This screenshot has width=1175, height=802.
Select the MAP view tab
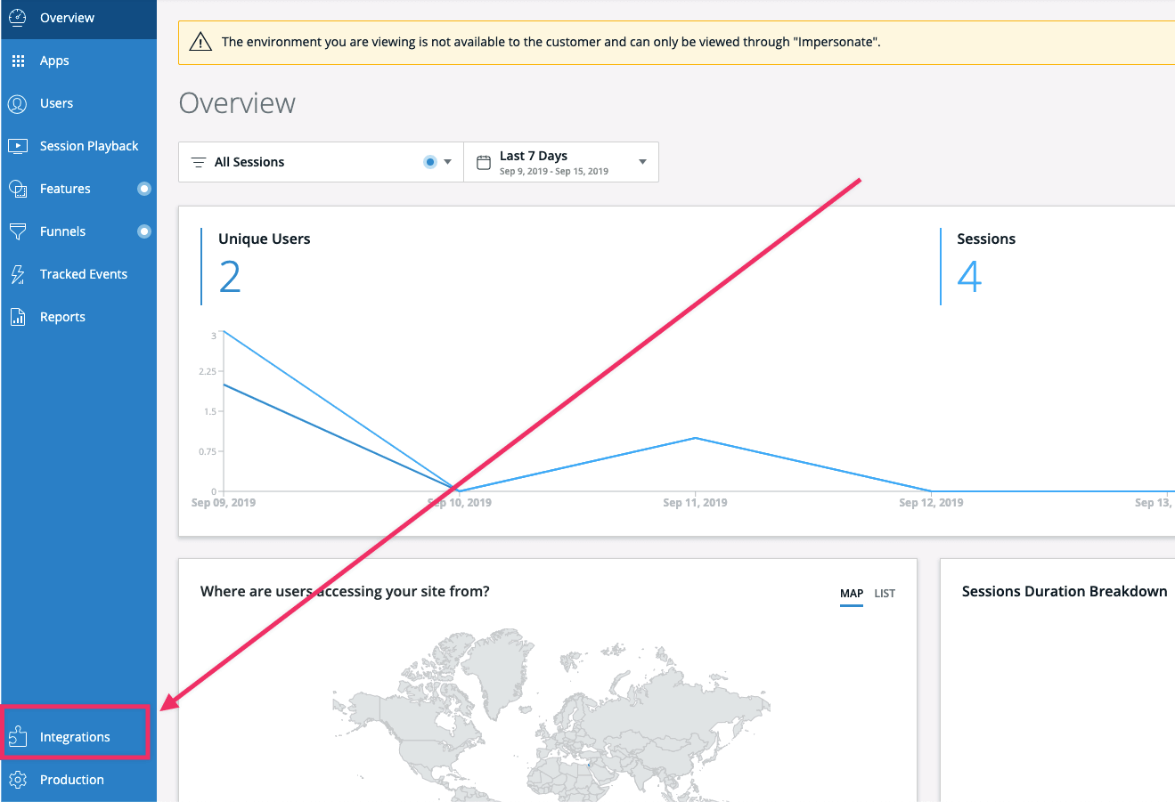pyautogui.click(x=852, y=593)
